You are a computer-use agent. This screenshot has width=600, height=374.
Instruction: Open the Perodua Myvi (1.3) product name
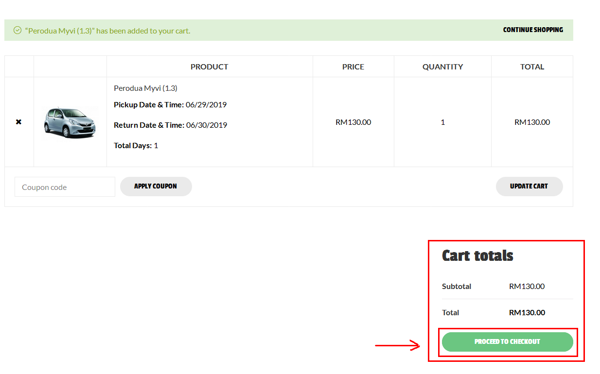coord(145,88)
